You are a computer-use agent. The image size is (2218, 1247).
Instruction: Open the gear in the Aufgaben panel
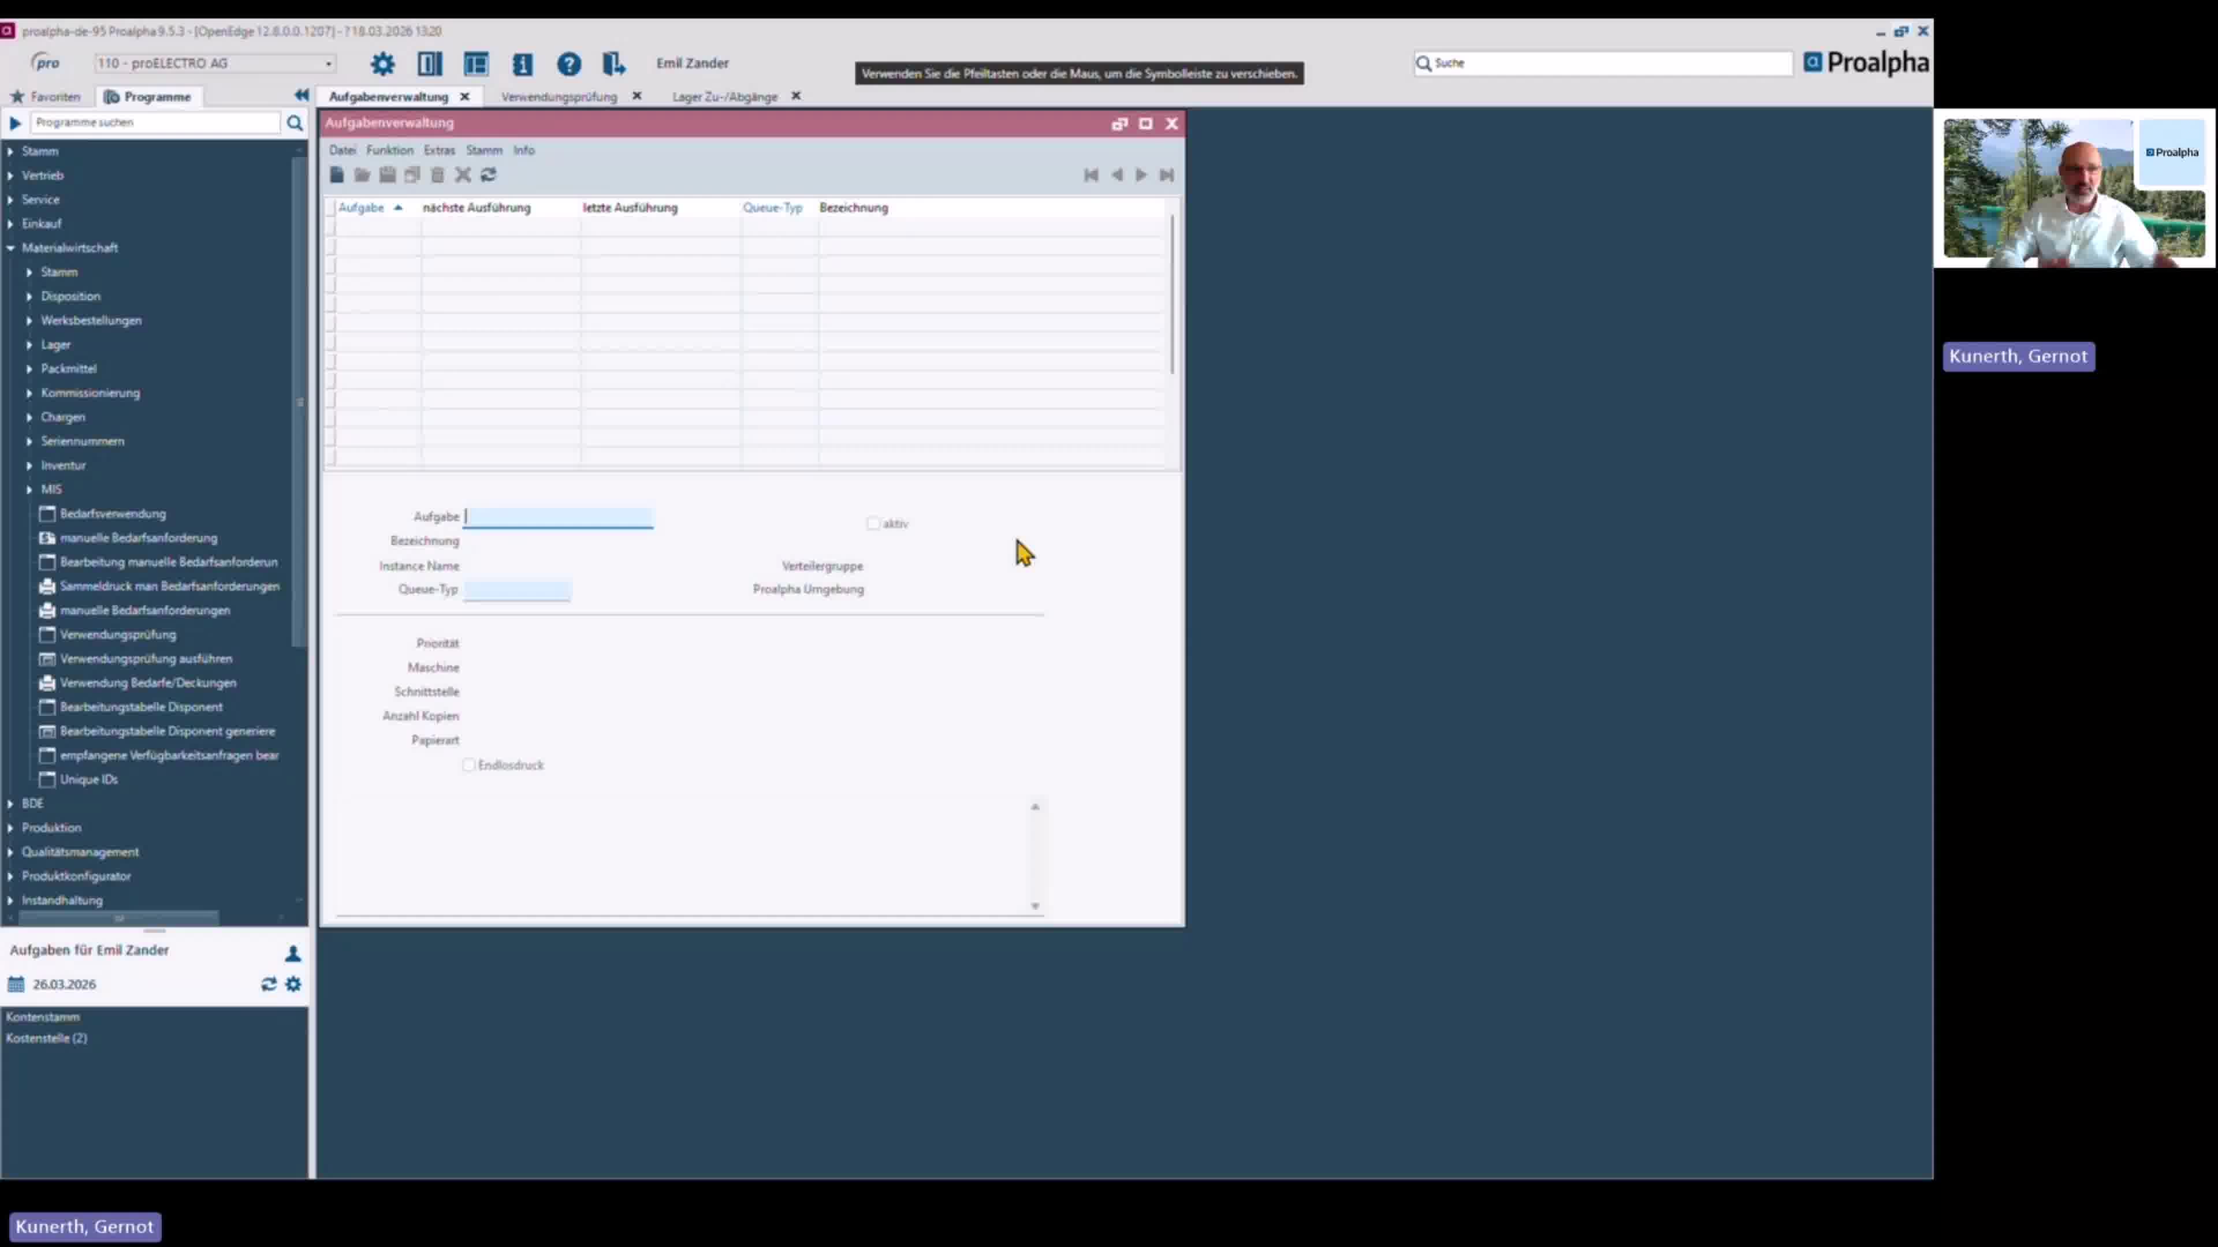293,984
